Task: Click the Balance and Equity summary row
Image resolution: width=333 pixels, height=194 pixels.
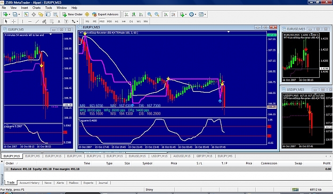Action: point(167,169)
